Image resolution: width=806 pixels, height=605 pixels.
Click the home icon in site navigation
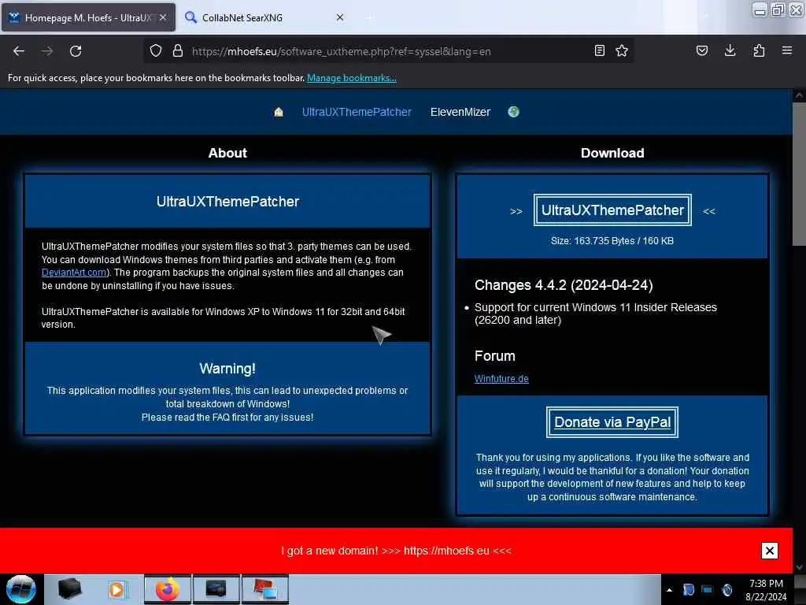279,112
